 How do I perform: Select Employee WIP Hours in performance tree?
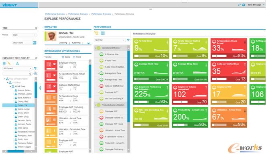click(114, 124)
